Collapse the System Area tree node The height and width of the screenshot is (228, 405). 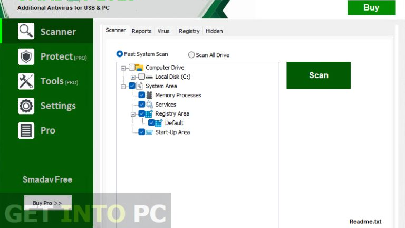(123, 87)
